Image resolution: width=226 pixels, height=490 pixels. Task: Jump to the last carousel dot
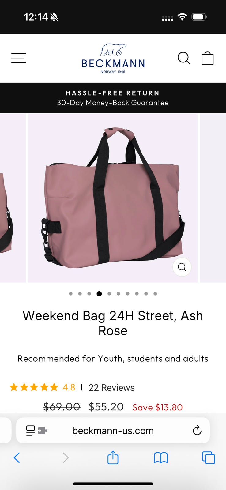coord(155,294)
